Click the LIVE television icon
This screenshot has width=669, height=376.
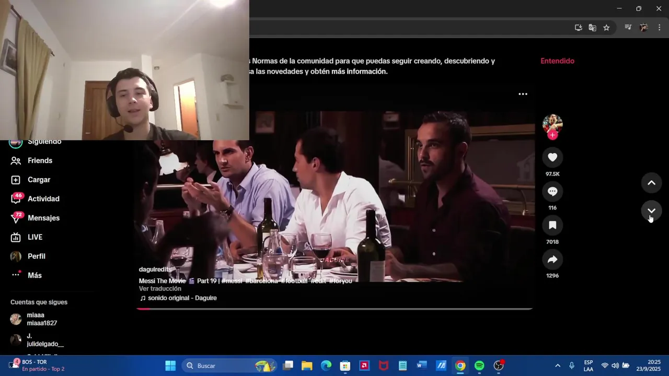16,237
